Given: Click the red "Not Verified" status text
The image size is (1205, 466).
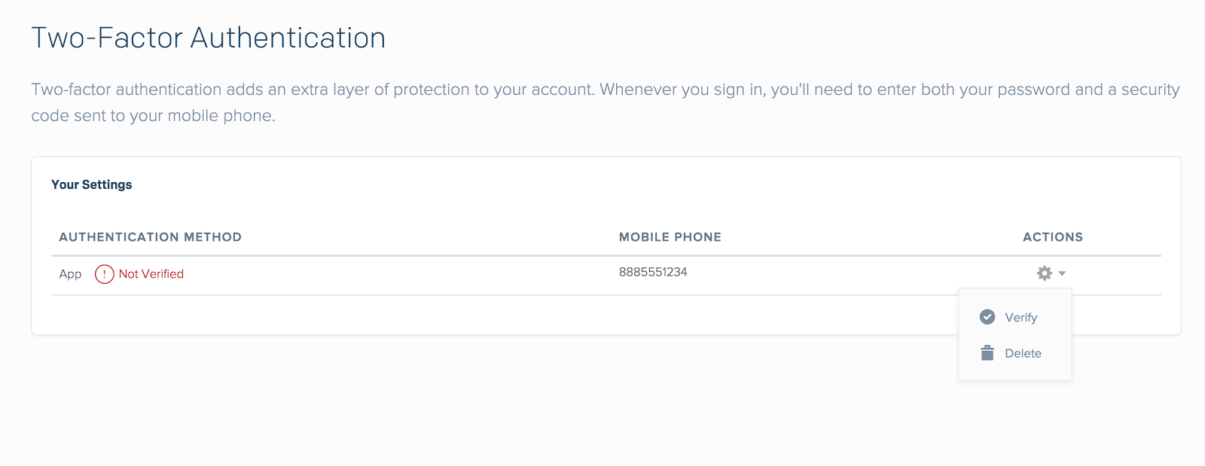Looking at the screenshot, I should point(151,274).
